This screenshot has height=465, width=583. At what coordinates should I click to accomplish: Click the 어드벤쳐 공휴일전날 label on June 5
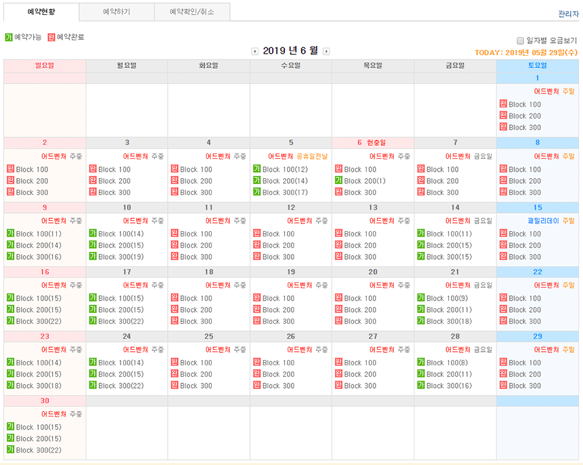click(x=298, y=157)
